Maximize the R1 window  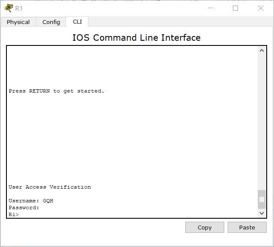pos(235,8)
